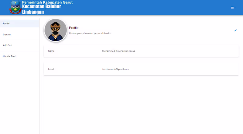Image resolution: width=243 pixels, height=134 pixels.
Task: Select the round profile avatar photo
Action: point(56,30)
